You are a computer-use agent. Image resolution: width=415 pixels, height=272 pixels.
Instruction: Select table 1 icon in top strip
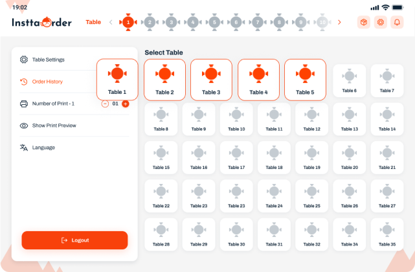[x=128, y=22]
